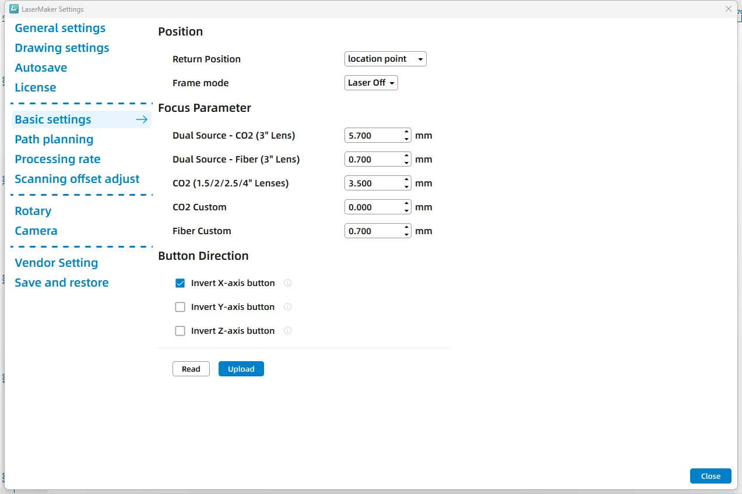The image size is (742, 494).
Task: Click the blue Upload button
Action: (241, 369)
